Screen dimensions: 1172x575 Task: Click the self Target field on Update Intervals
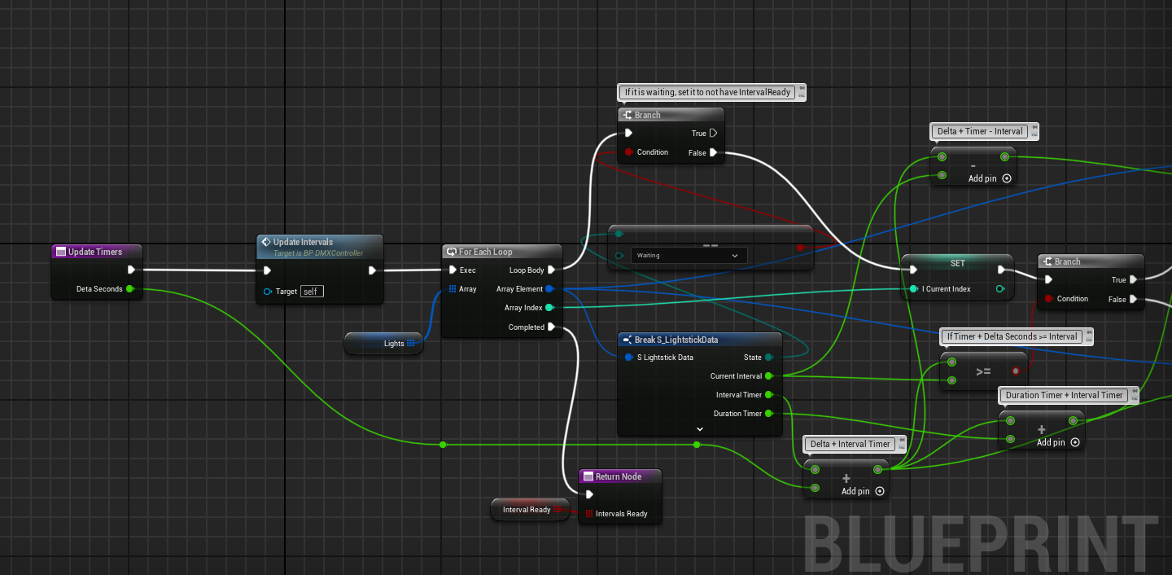tap(312, 292)
